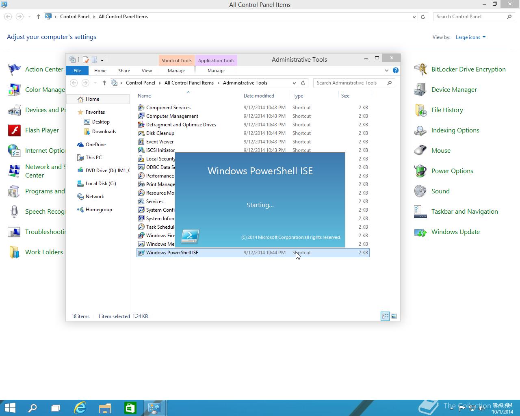520x416 pixels.
Task: Sort by Type column header
Action: pos(314,96)
